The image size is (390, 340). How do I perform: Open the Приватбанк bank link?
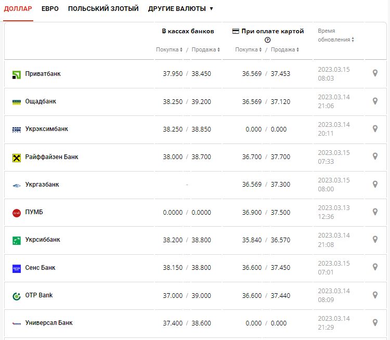pyautogui.click(x=43, y=74)
